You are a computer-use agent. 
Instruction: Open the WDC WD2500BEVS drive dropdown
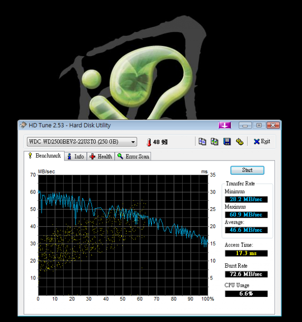click(82, 142)
